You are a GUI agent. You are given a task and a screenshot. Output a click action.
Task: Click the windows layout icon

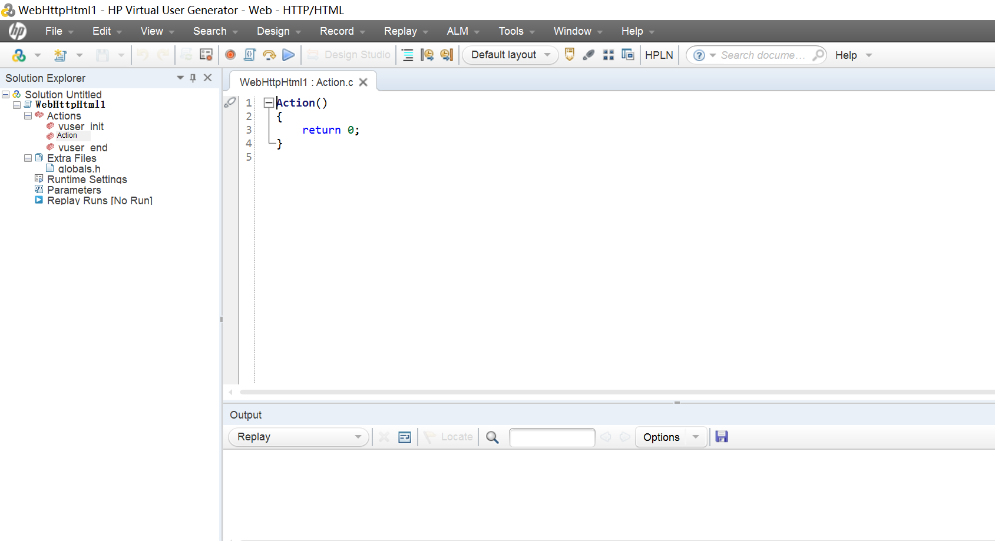pos(628,54)
